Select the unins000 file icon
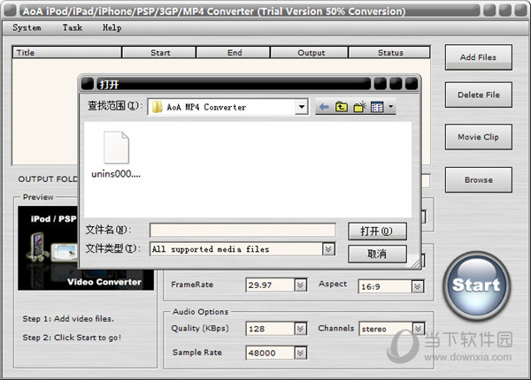This screenshot has width=531, height=380. click(116, 148)
